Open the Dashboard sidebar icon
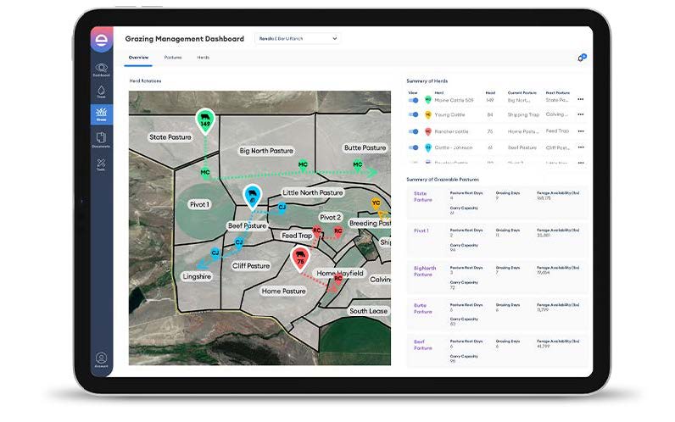 pyautogui.click(x=101, y=69)
